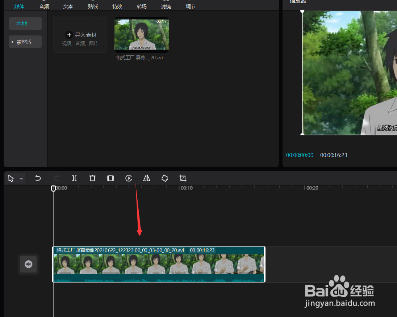
Task: Select the imported avi media thumbnail
Action: 142,34
